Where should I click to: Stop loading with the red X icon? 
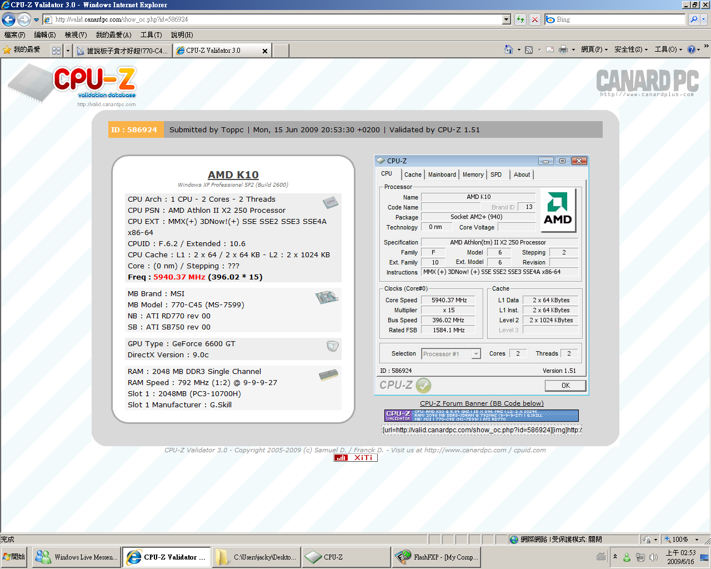tap(535, 19)
